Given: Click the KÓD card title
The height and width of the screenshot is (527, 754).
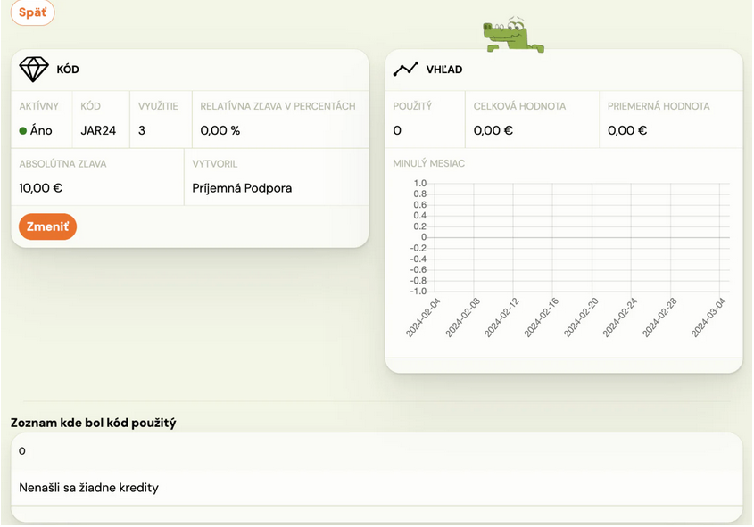Looking at the screenshot, I should [68, 70].
